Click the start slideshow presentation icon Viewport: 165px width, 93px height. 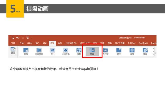(x=28, y=38)
